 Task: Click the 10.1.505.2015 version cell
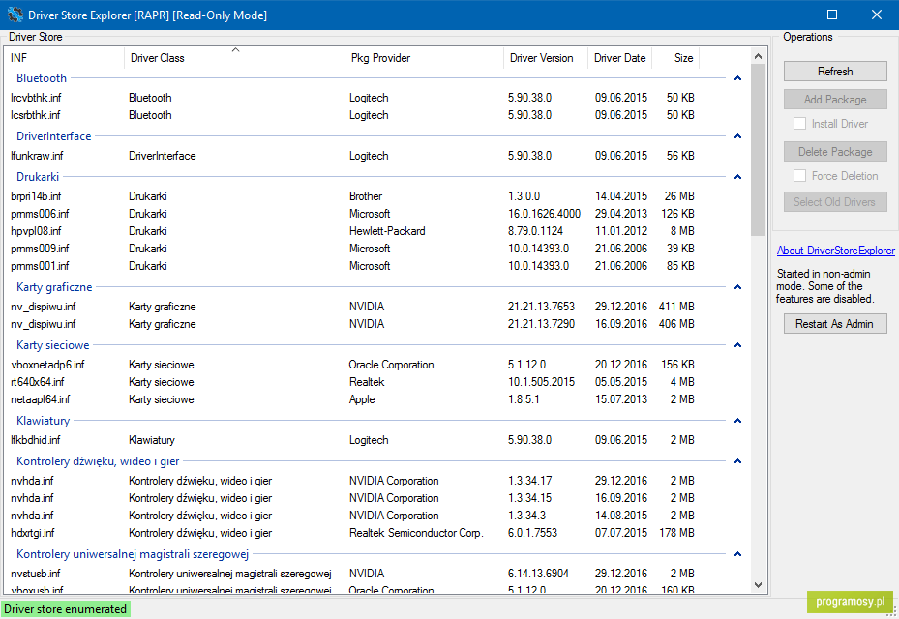[x=541, y=382]
